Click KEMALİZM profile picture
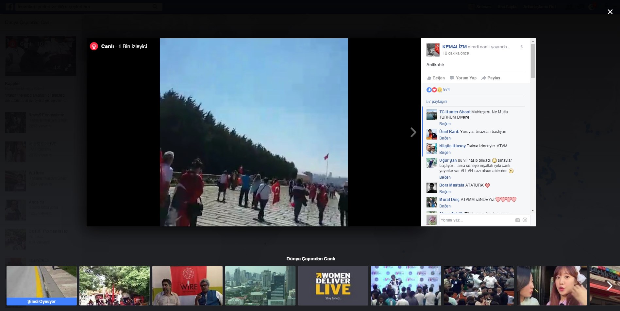Screen dimensions: 620x311 (x=433, y=50)
